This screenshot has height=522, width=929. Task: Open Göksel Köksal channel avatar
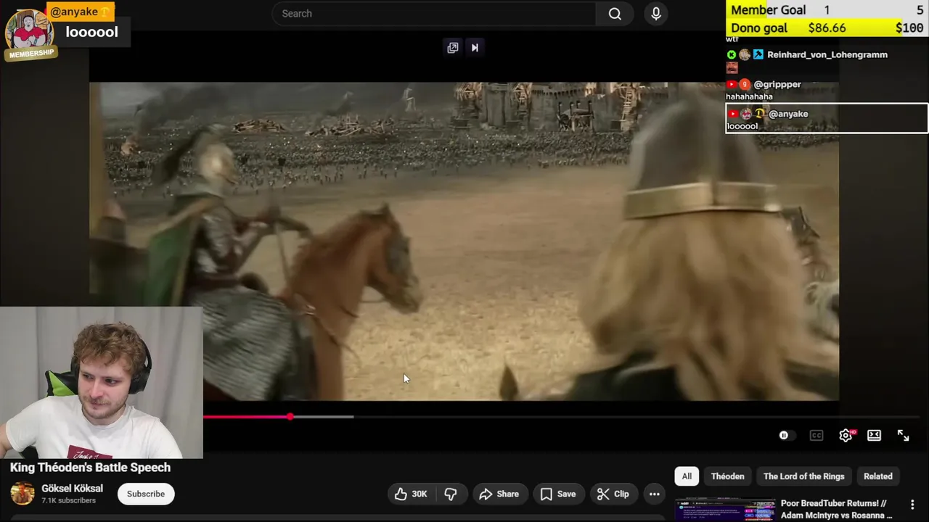coord(22,494)
